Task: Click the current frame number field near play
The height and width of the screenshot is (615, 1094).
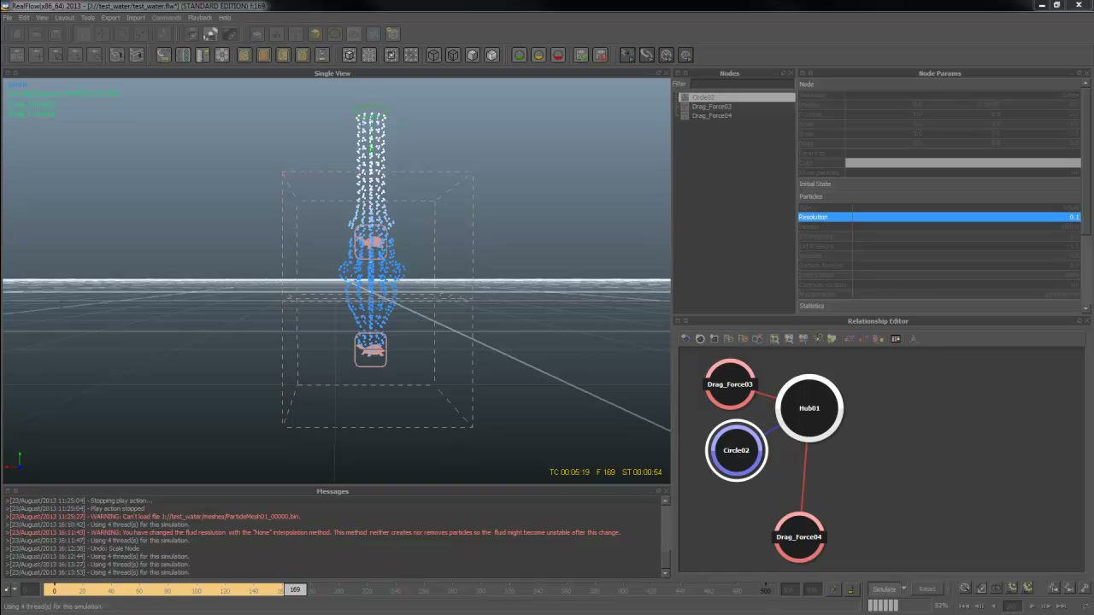Action: coord(1012,606)
